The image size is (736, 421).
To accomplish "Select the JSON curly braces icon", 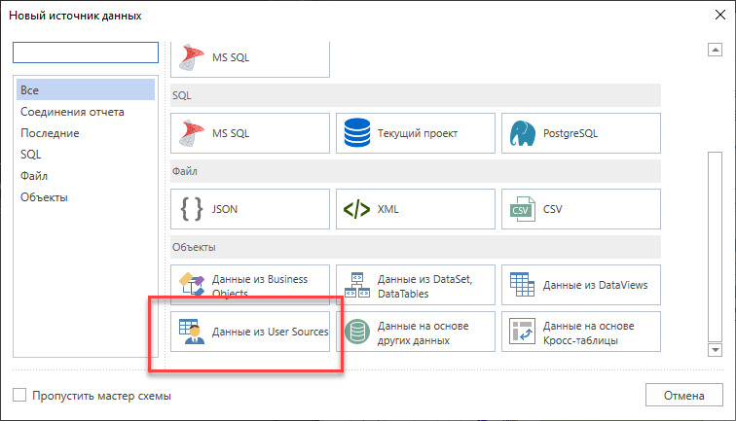I will [191, 209].
